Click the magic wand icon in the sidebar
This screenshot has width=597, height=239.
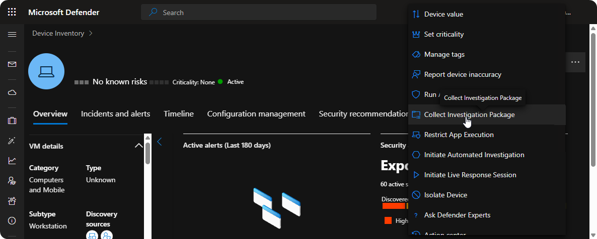12,141
